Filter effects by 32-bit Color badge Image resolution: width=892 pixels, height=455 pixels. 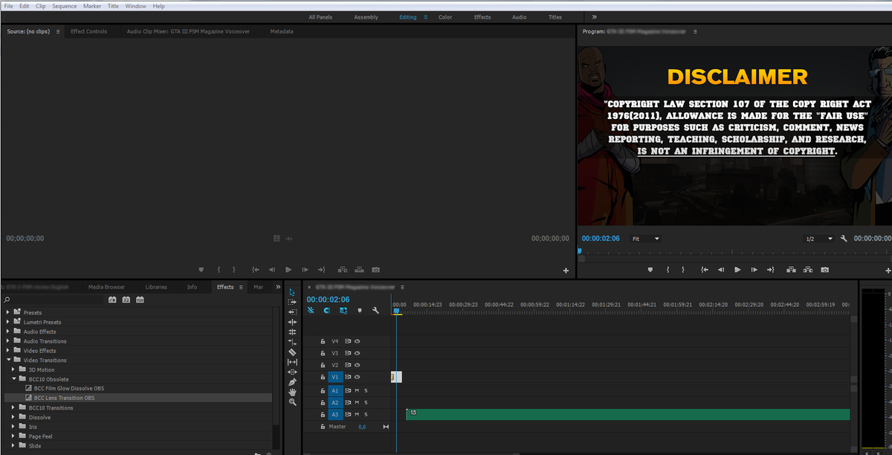tap(126, 300)
